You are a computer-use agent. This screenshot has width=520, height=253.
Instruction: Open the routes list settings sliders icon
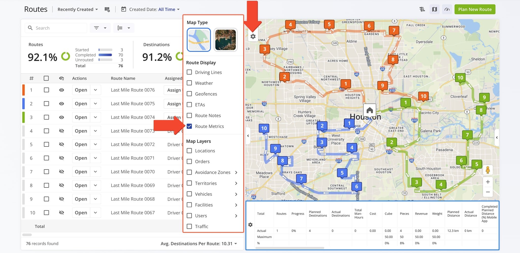tap(422, 9)
